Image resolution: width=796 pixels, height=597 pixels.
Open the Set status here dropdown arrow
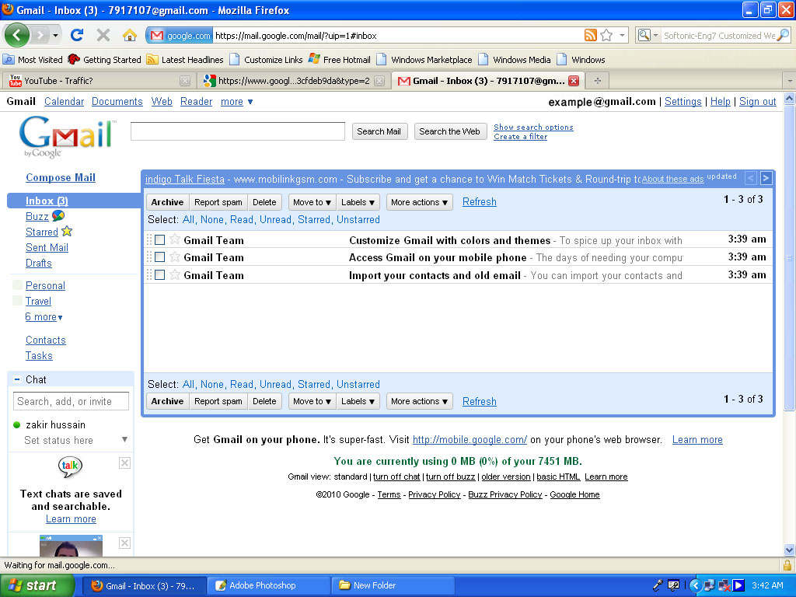[x=124, y=440]
